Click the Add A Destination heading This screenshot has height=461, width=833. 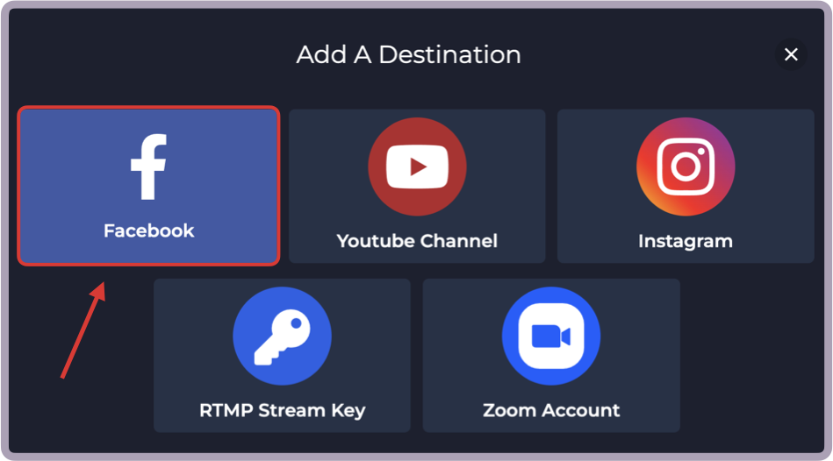click(408, 54)
